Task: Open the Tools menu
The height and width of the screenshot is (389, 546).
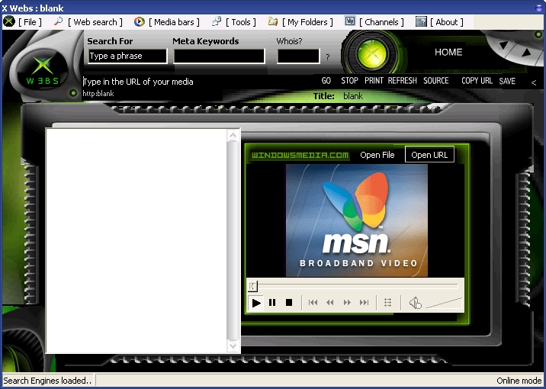Action: pyautogui.click(x=241, y=22)
